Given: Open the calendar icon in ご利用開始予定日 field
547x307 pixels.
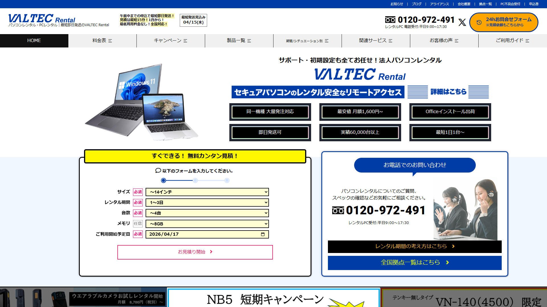Looking at the screenshot, I should (263, 234).
